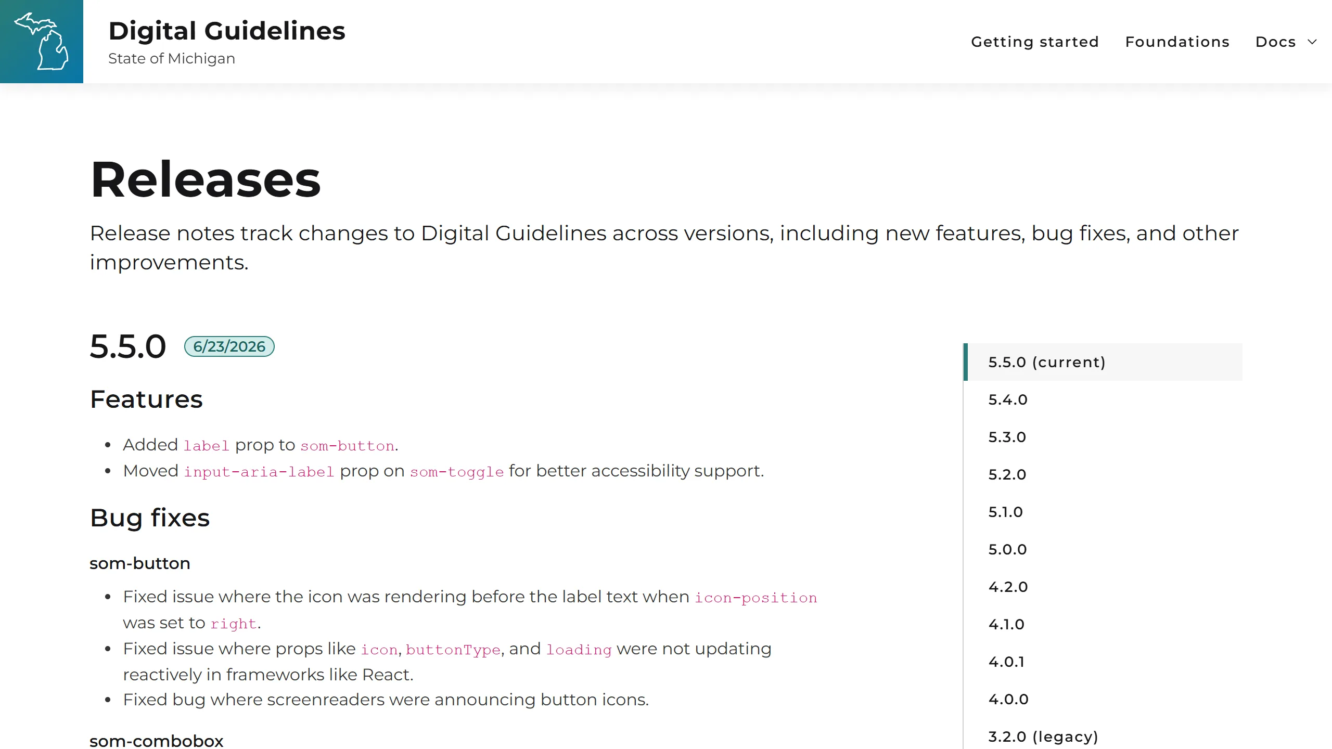
Task: Expand the Docs dropdown chevron
Action: click(x=1312, y=42)
